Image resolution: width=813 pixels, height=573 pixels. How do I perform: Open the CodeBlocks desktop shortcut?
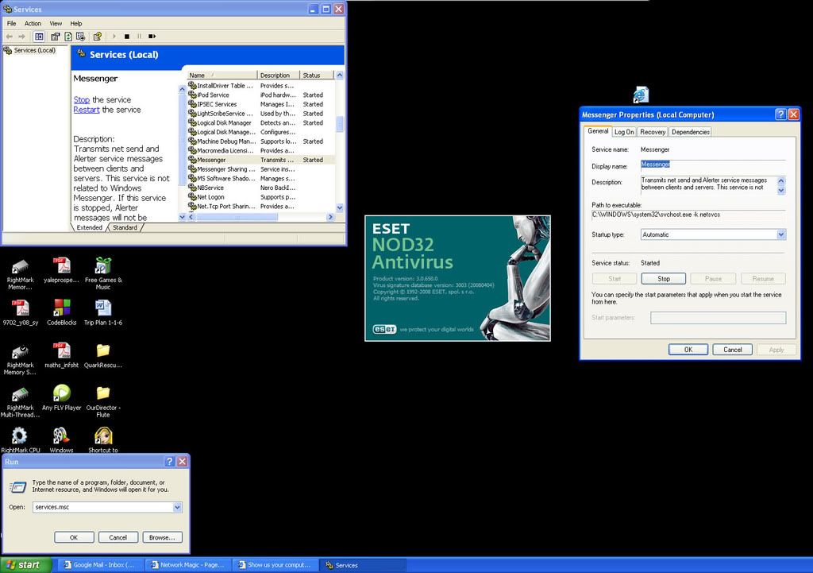coord(61,307)
